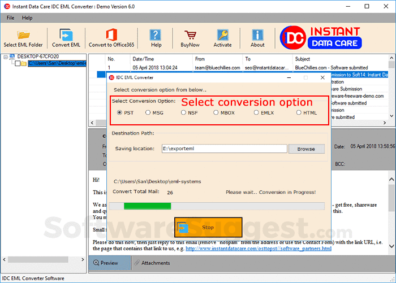Open the About info icon
The height and width of the screenshot is (283, 396).
[x=257, y=38]
